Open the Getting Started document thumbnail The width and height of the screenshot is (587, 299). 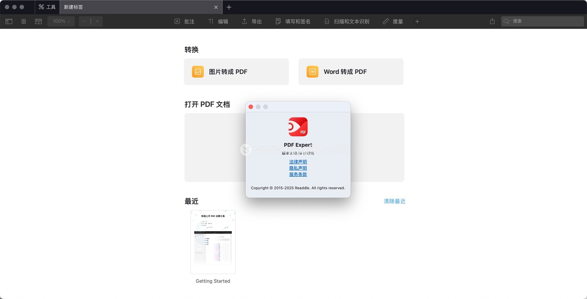point(213,242)
